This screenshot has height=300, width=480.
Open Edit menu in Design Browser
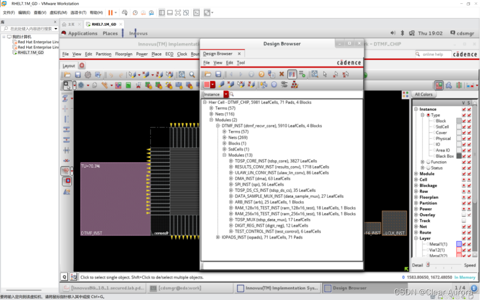pyautogui.click(x=229, y=63)
